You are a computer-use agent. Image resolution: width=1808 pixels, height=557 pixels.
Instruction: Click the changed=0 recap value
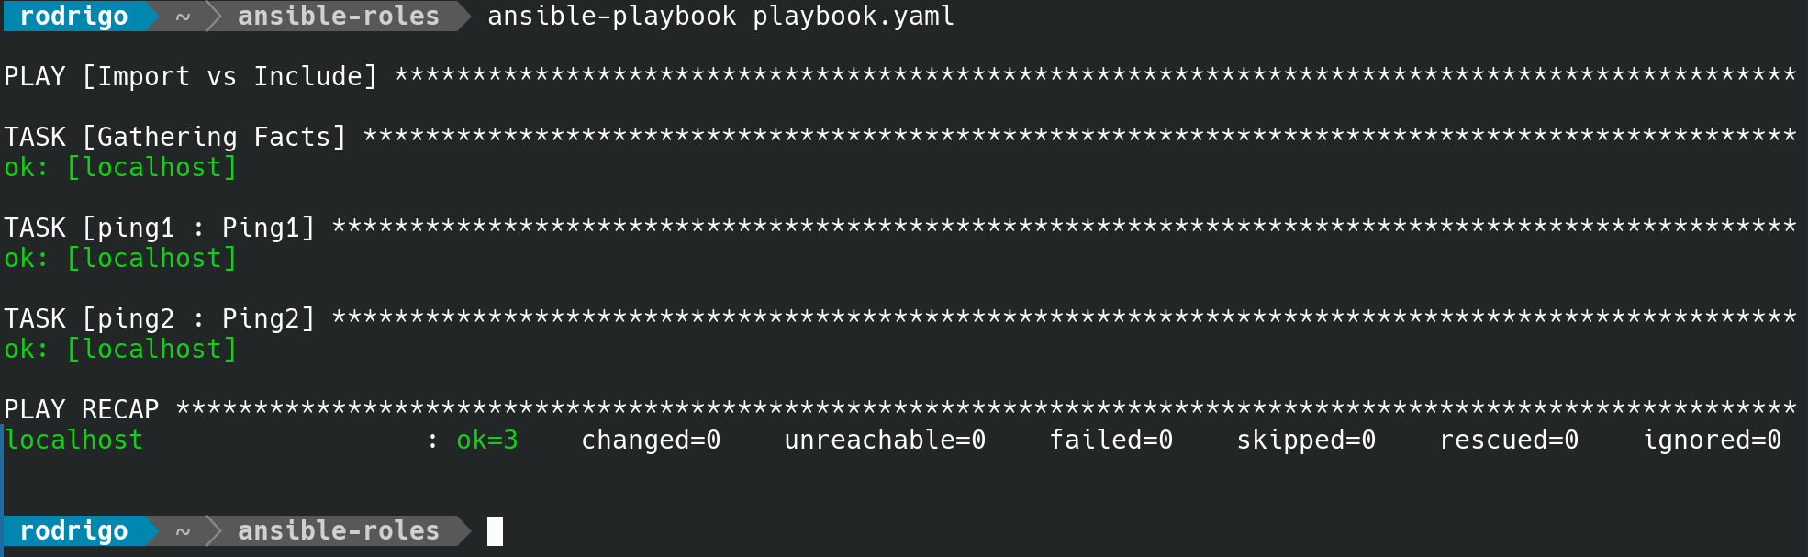651,440
